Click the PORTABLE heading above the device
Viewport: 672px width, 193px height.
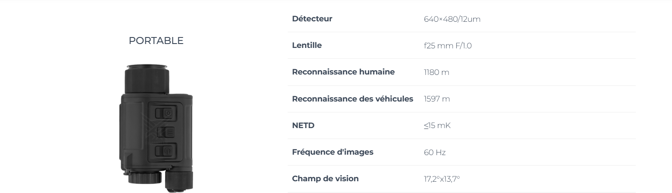point(156,41)
